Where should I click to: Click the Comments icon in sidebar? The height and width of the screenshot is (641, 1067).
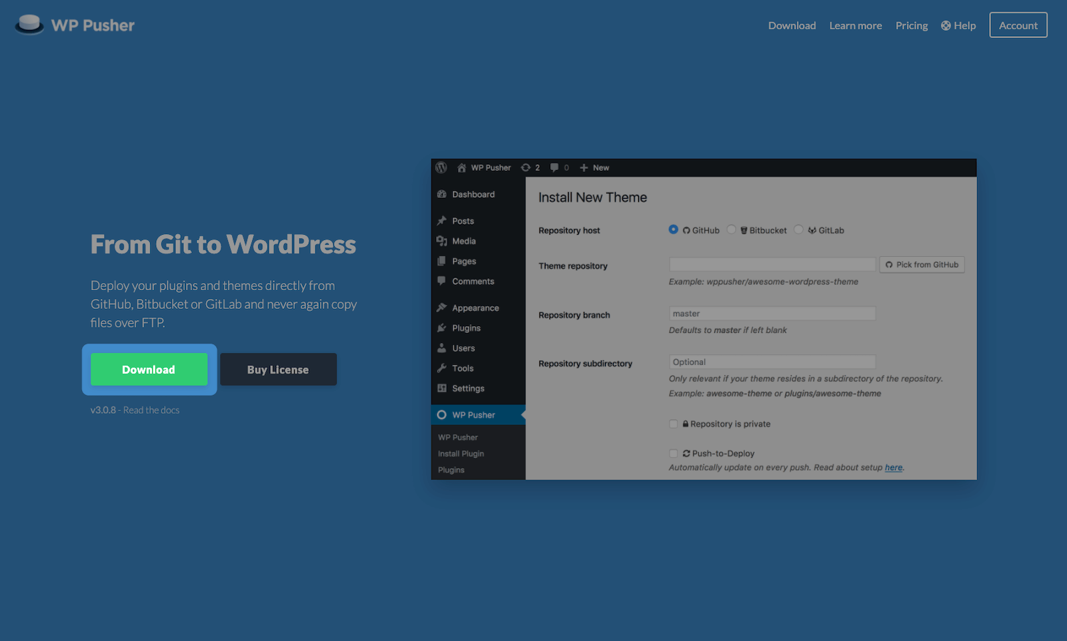coord(441,281)
